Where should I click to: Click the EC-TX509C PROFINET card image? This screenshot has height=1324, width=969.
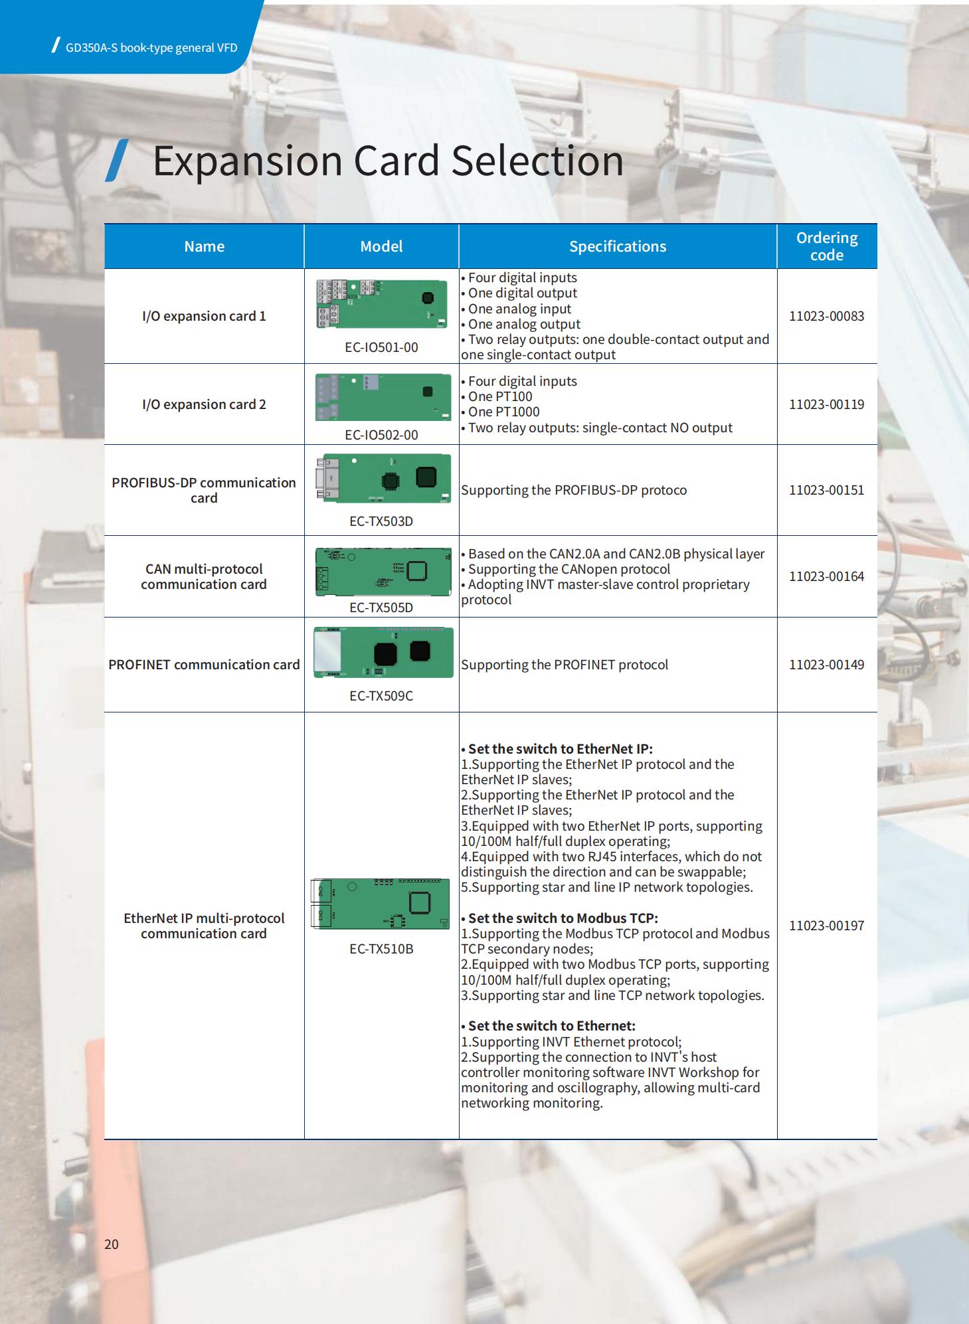pyautogui.click(x=383, y=652)
